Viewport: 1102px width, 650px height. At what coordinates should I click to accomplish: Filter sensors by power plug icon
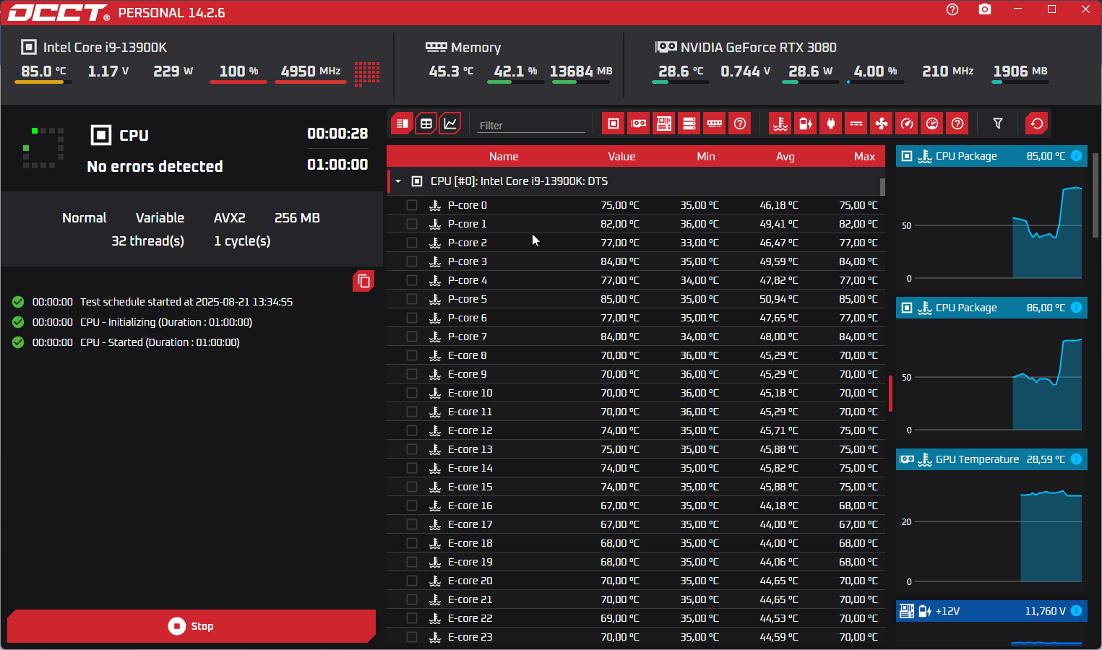pos(831,123)
